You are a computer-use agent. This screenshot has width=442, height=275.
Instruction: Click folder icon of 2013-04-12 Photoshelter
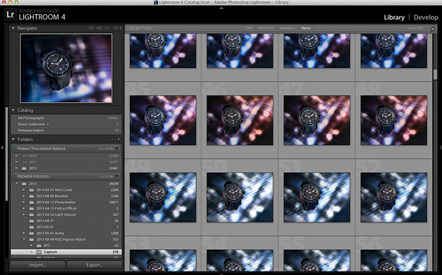[31, 202]
